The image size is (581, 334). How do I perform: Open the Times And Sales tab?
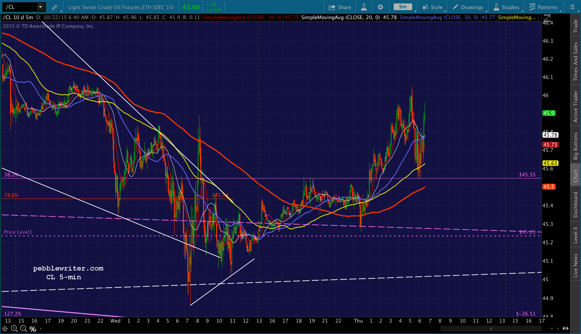pos(576,61)
